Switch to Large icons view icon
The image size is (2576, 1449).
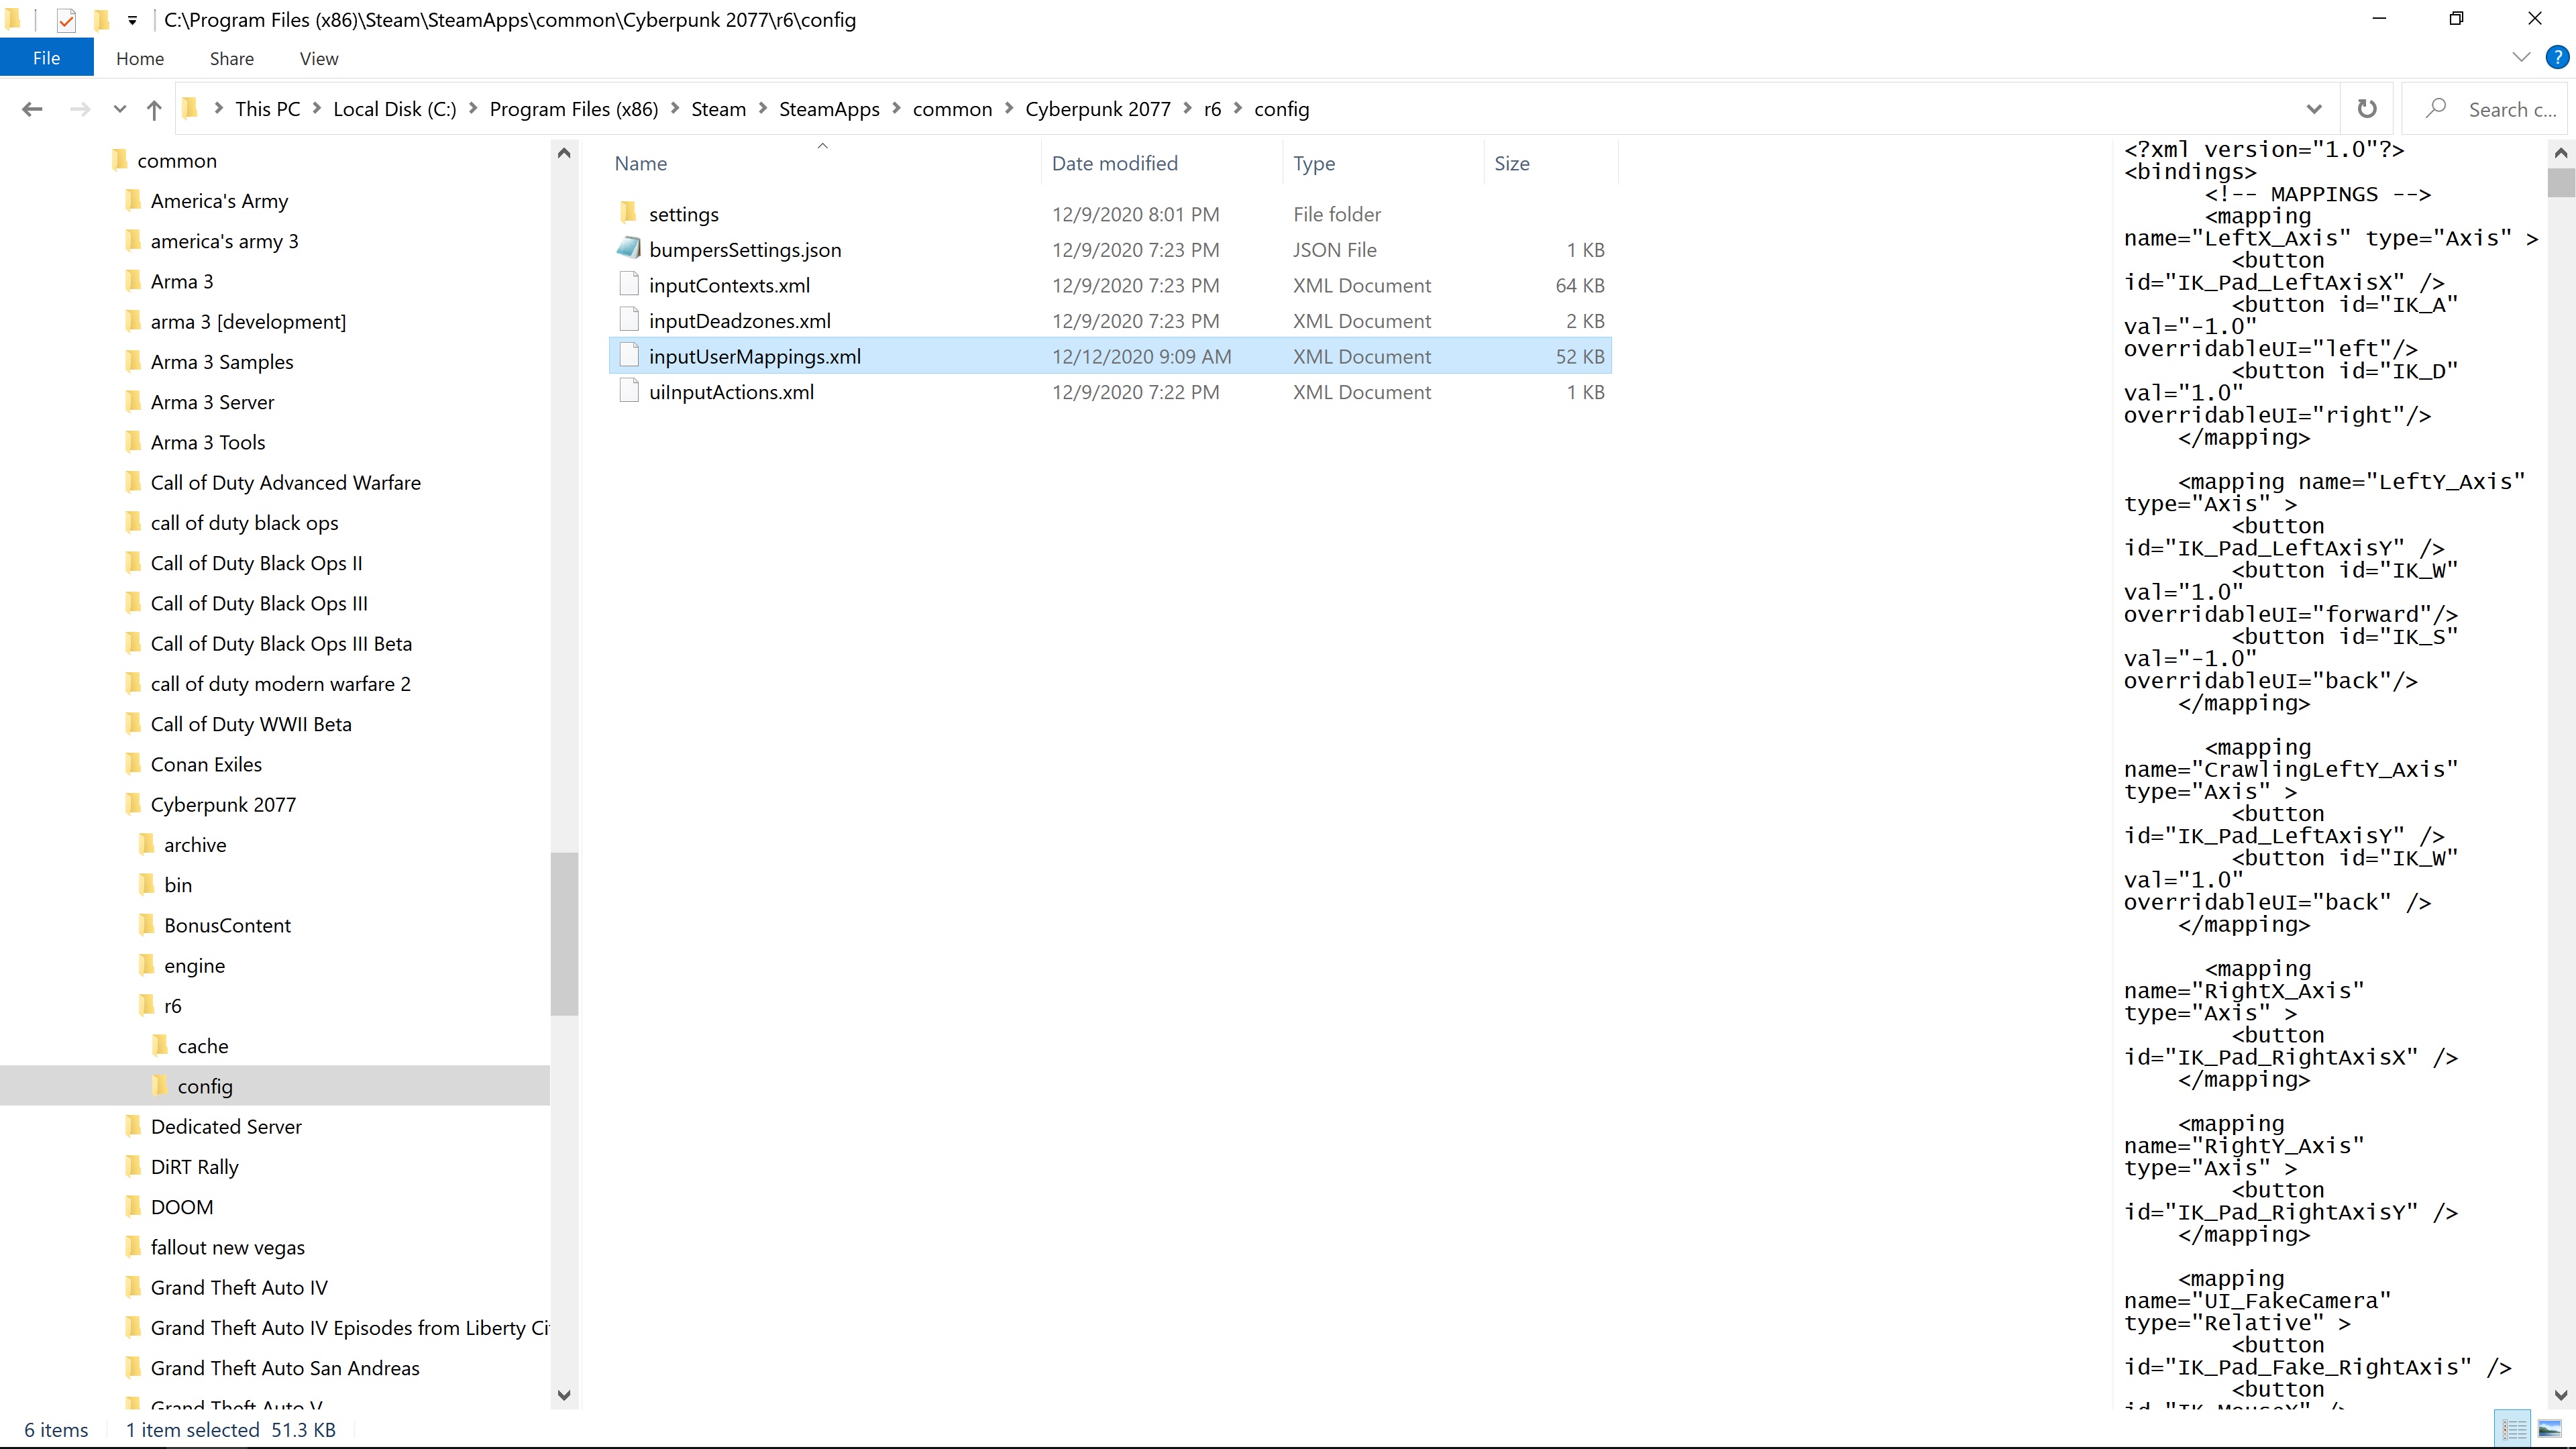coord(2550,1429)
